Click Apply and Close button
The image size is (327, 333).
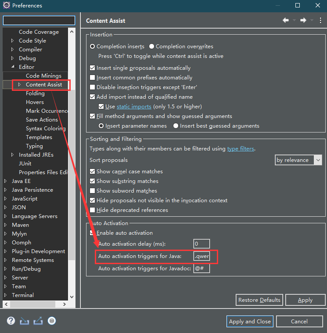tap(250, 321)
